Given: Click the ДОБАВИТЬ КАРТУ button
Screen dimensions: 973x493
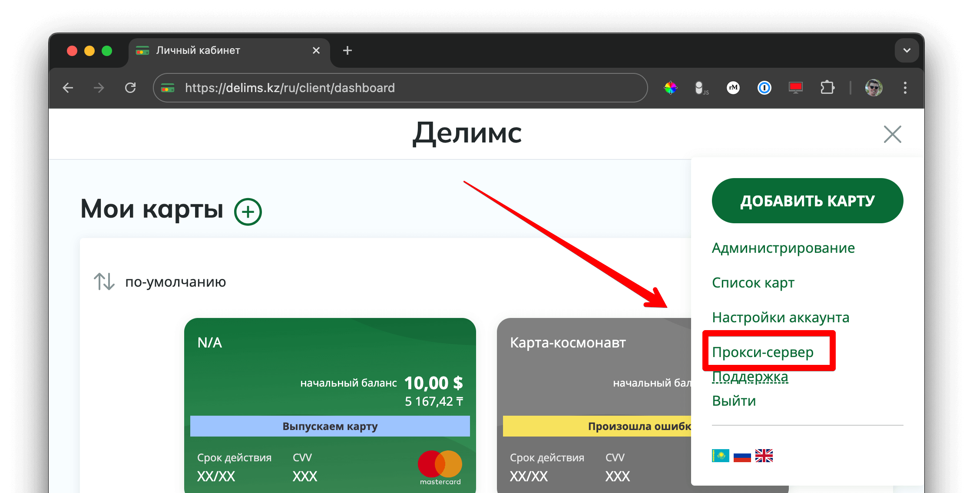Looking at the screenshot, I should point(808,201).
